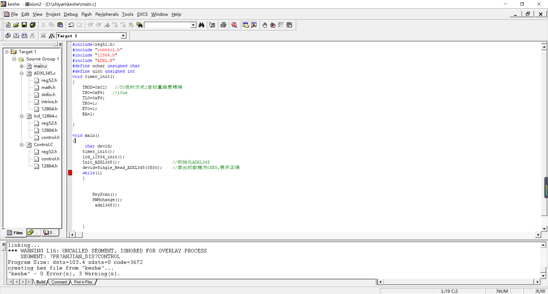The image size is (548, 294).
Task: Click editor horizontal scrollbar right arrow
Action: pos(538,235)
